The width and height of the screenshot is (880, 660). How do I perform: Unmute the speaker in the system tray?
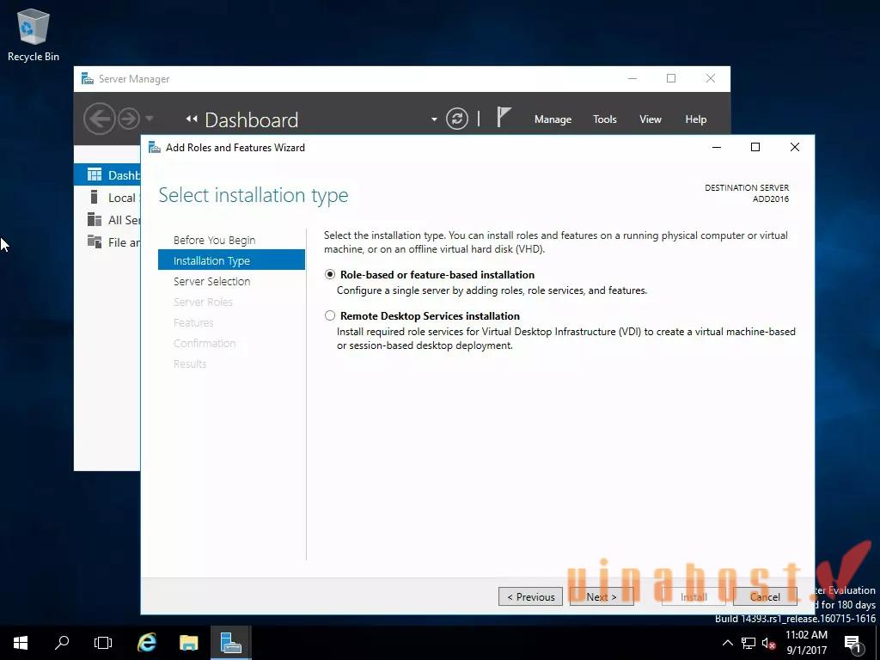coord(767,642)
